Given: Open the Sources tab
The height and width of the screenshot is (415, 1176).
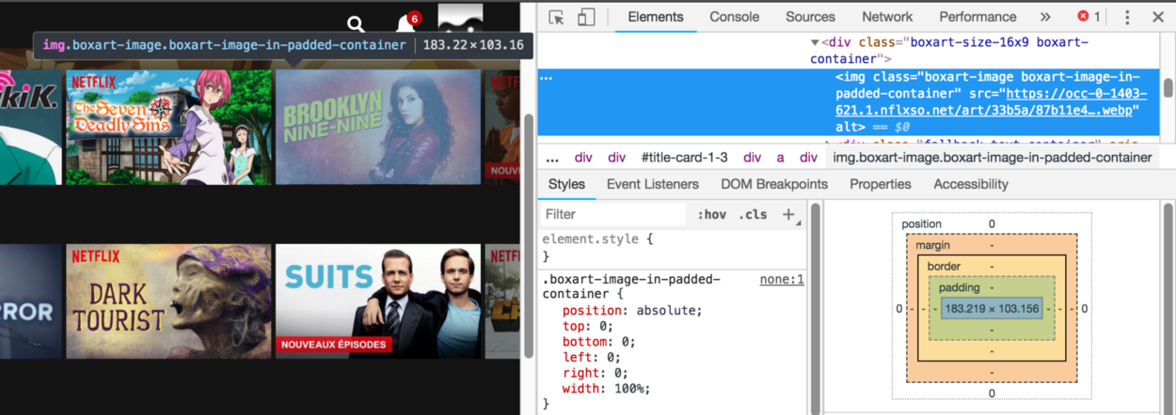Looking at the screenshot, I should pos(810,17).
